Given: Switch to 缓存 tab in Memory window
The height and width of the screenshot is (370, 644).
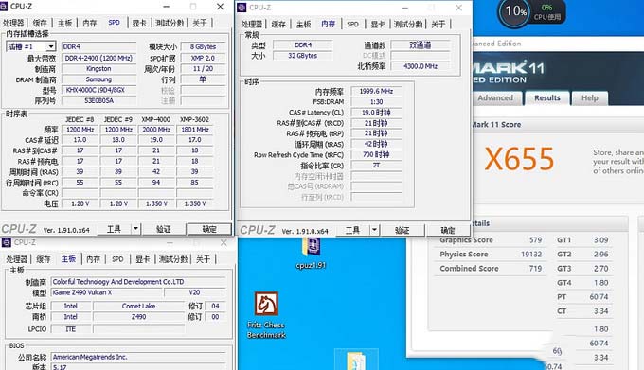Looking at the screenshot, I should [278, 25].
